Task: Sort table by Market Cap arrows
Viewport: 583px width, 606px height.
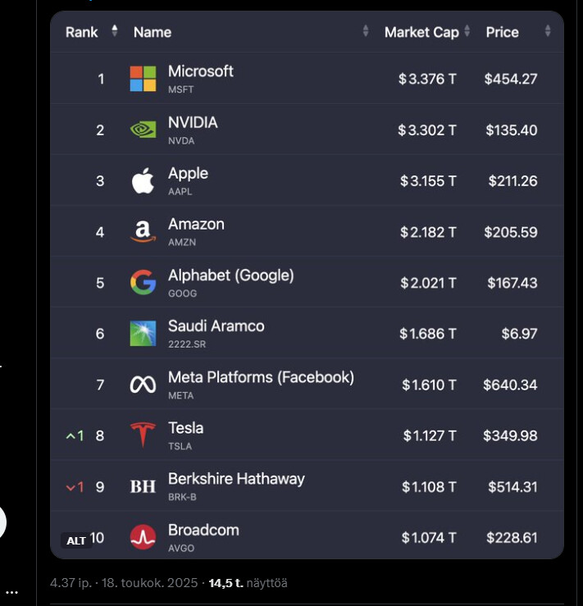Action: tap(467, 31)
